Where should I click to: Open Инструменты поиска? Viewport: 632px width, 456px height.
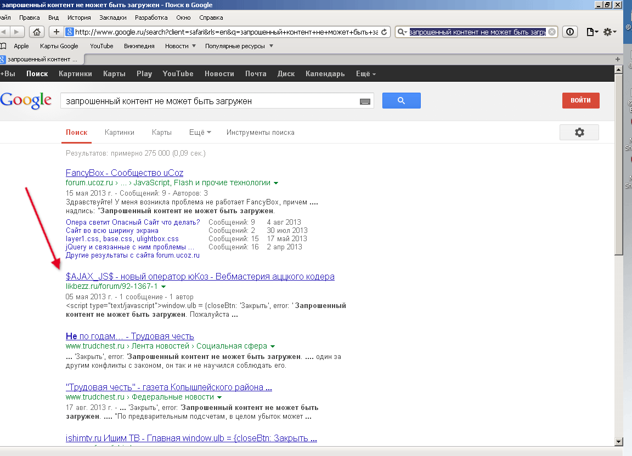261,133
